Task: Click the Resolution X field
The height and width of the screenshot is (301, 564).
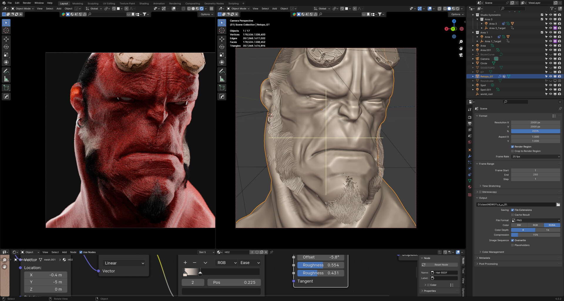Action: tap(535, 123)
